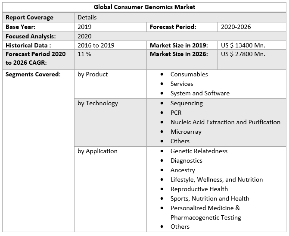The height and width of the screenshot is (236, 289).
Task: Select the Focused Analysis label
Action: point(31,36)
